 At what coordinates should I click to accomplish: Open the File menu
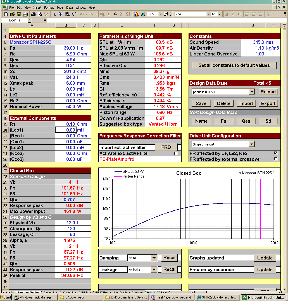[11, 8]
